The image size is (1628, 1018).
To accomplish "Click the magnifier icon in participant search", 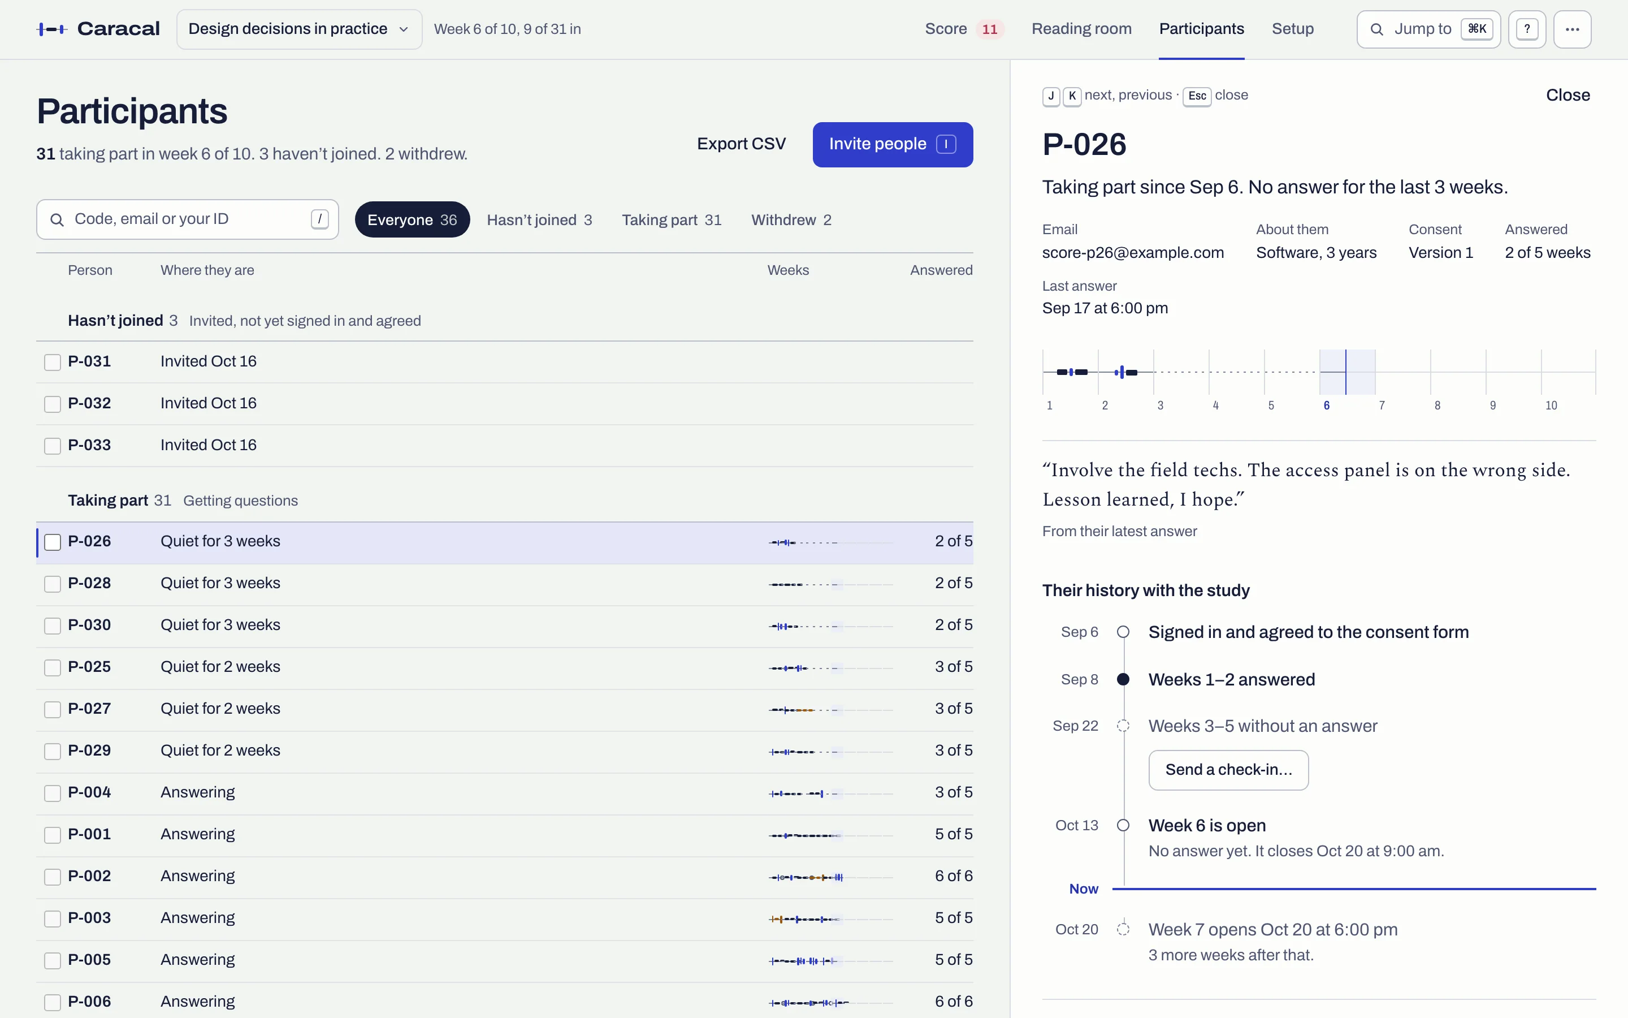I will pyautogui.click(x=57, y=219).
